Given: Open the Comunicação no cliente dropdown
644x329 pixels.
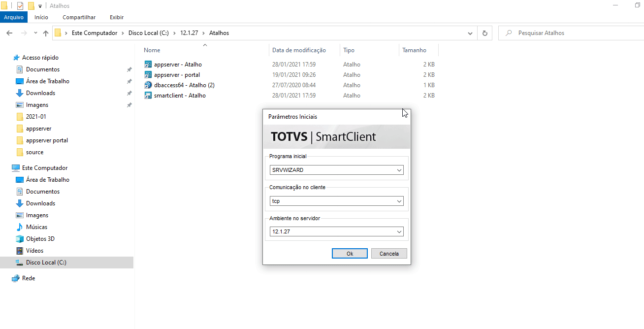Looking at the screenshot, I should click(399, 201).
